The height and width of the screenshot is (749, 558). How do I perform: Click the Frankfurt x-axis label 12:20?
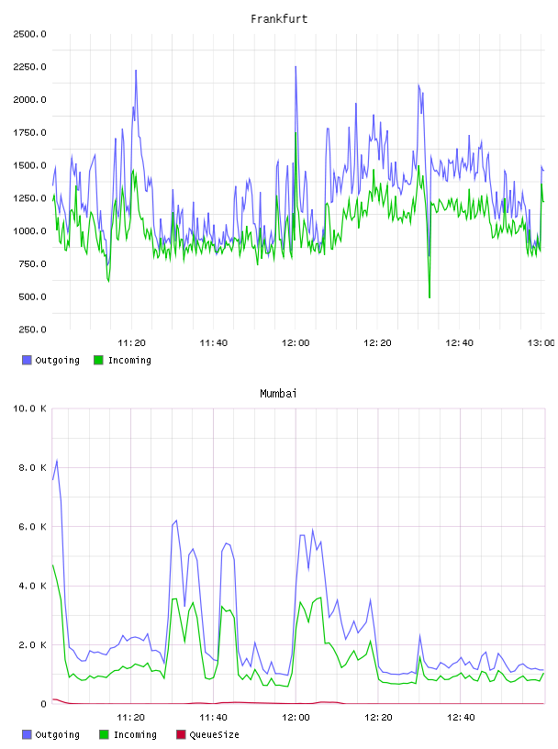(377, 343)
